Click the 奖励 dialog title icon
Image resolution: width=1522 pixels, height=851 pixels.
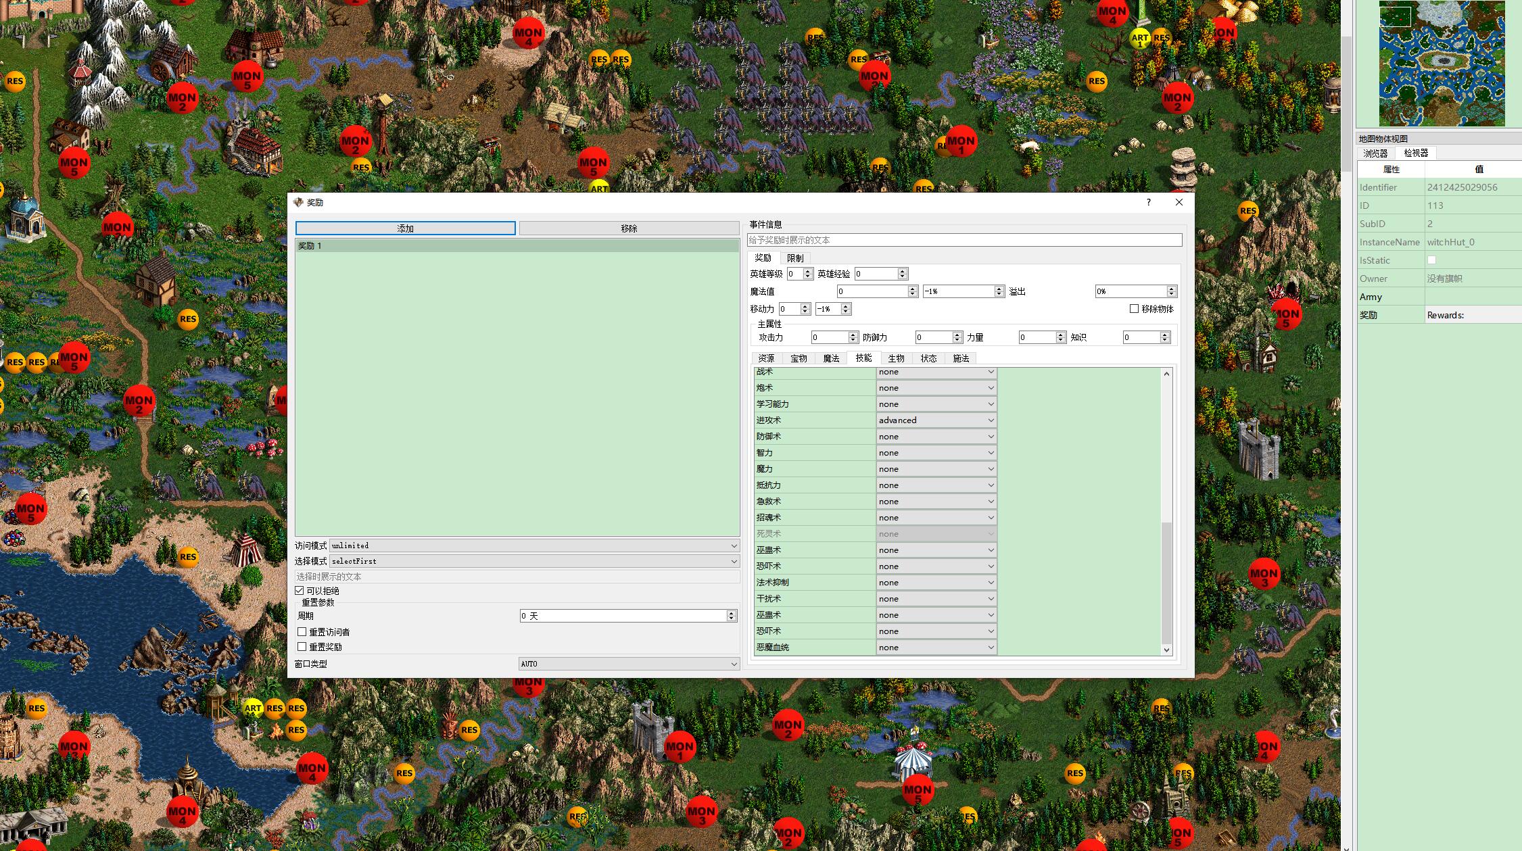298,202
